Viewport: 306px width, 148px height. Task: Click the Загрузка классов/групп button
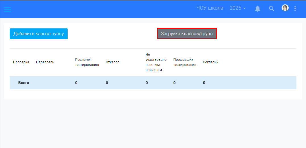tap(187, 34)
